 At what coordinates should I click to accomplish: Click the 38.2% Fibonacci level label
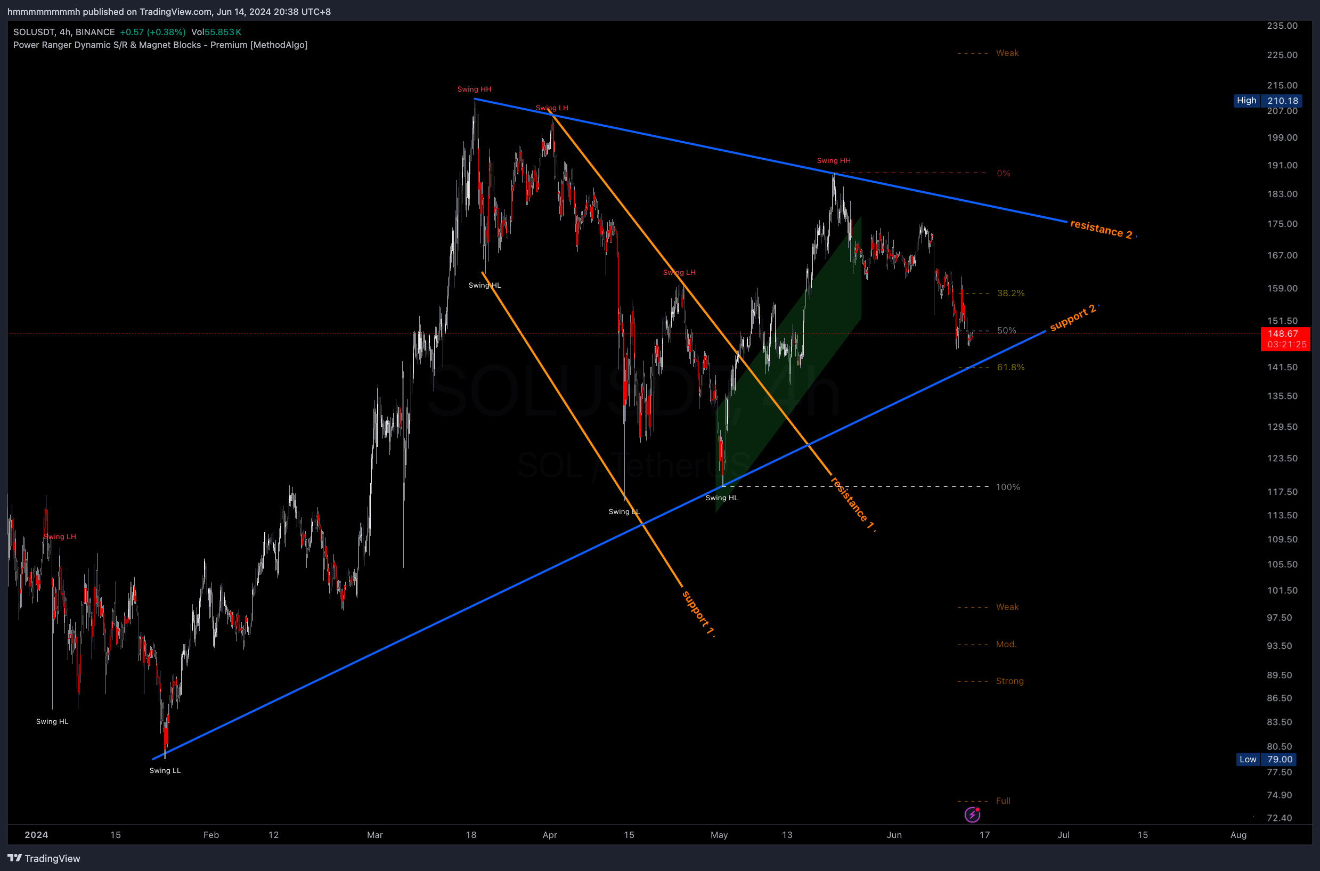tap(1010, 294)
